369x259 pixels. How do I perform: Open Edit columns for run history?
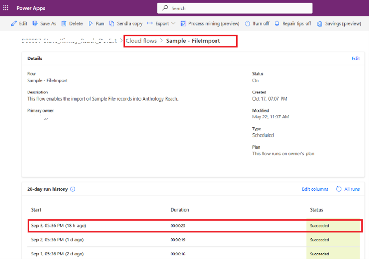pos(315,189)
